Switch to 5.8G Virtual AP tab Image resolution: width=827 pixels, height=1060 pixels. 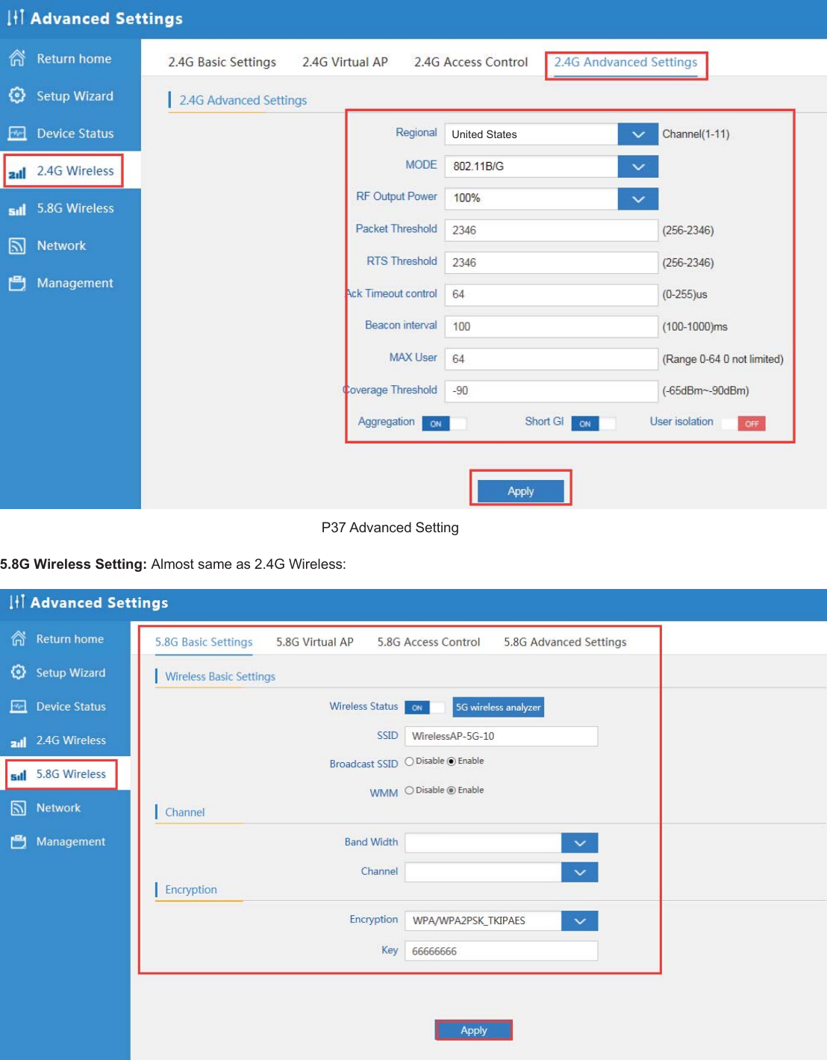coord(315,642)
